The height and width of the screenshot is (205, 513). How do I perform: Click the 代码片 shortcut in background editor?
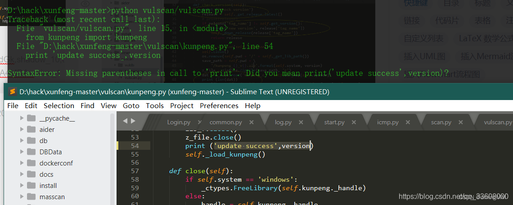[x=447, y=21]
